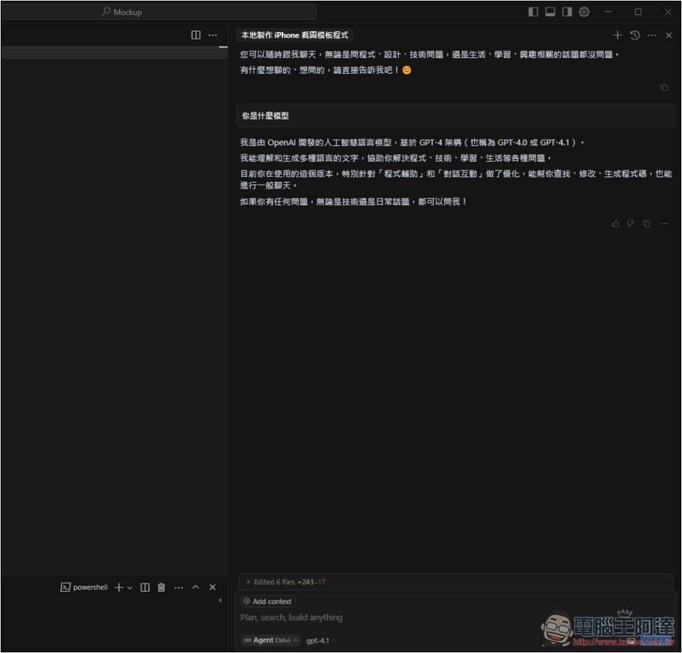This screenshot has width=682, height=653.
Task: Copy the GPT-4 model response
Action: [x=647, y=224]
